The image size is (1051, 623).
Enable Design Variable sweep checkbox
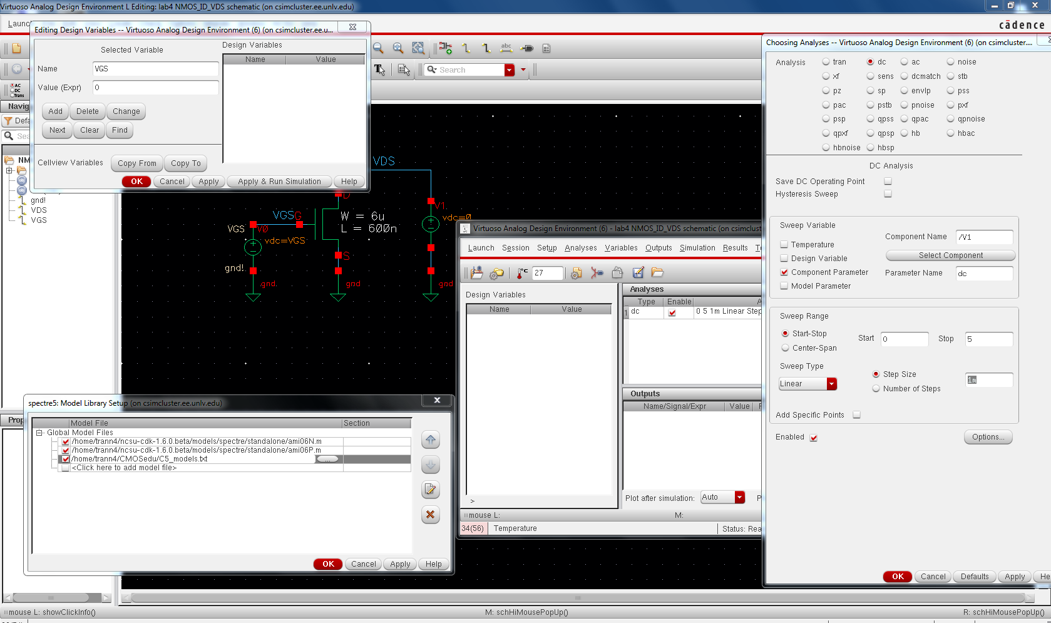(784, 259)
